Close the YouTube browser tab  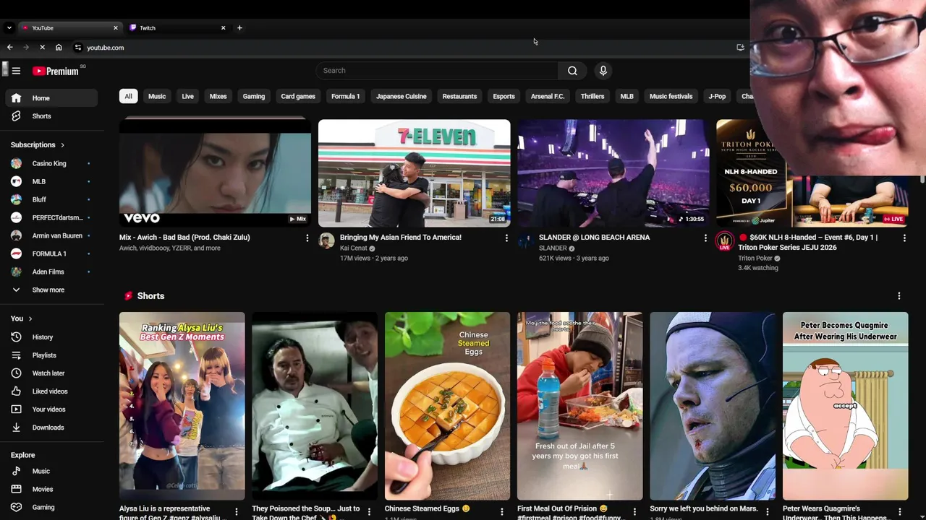[115, 28]
